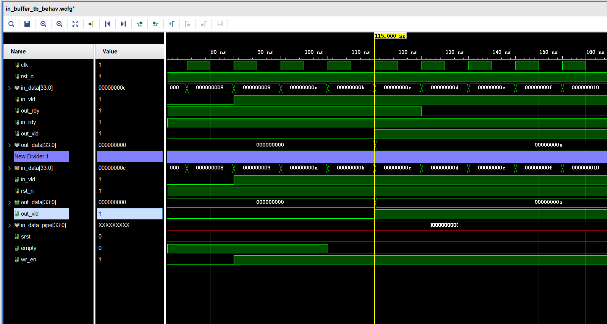Zoom in on the waveform
Image resolution: width=607 pixels, height=324 pixels.
point(43,24)
